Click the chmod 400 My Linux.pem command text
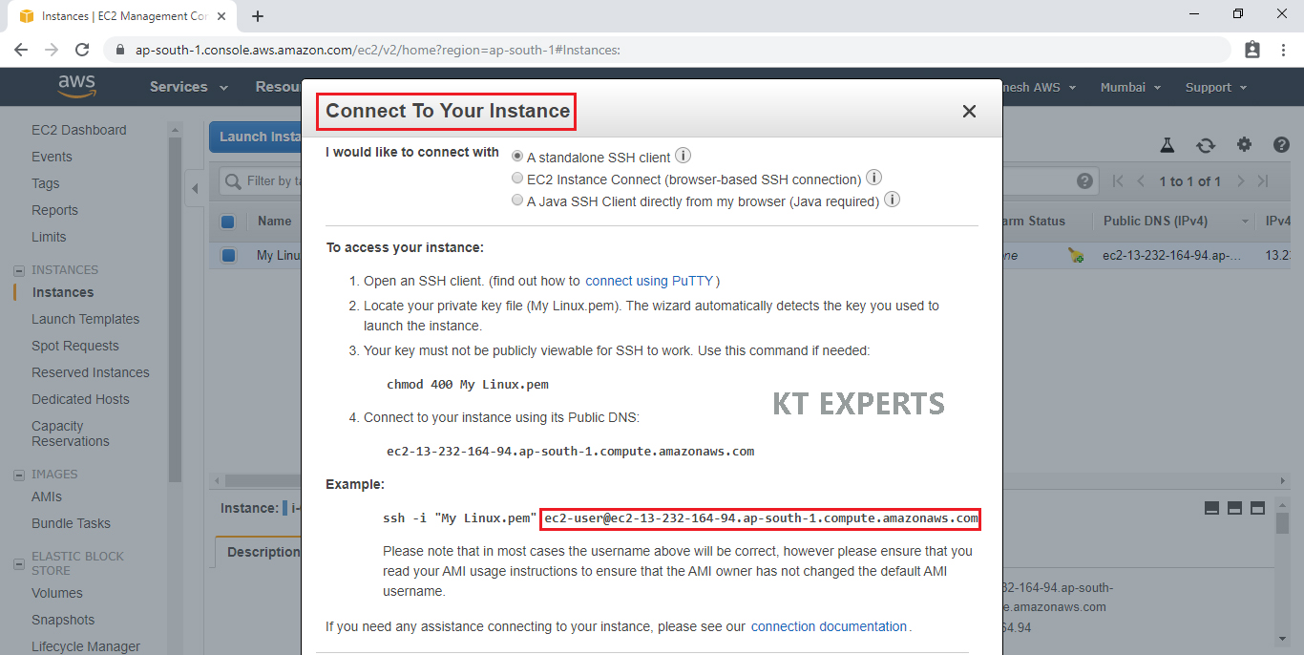This screenshot has width=1304, height=655. click(x=468, y=385)
